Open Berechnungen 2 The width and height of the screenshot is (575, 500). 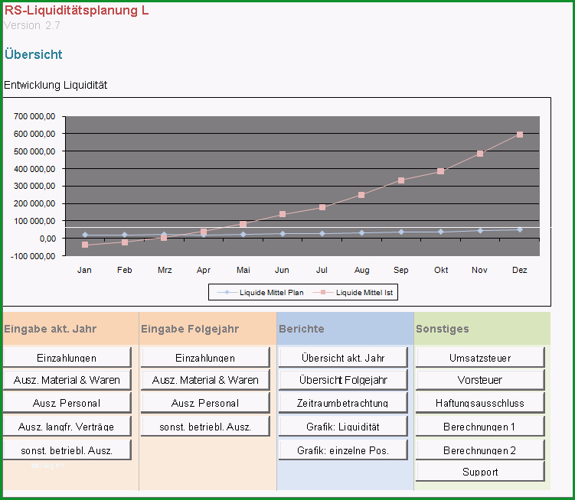(480, 450)
